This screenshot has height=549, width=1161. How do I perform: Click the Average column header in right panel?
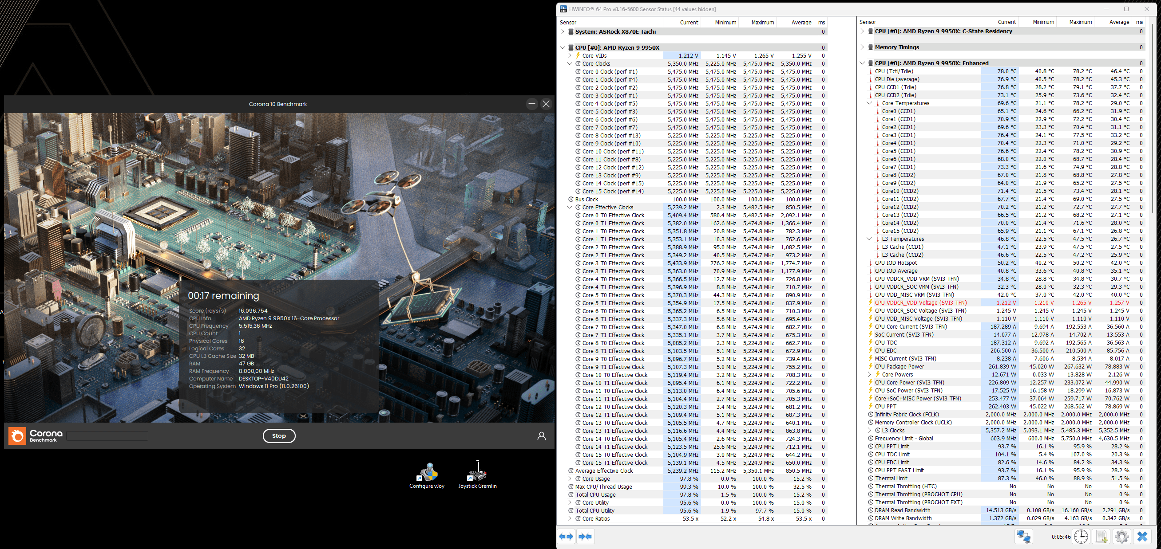1114,22
